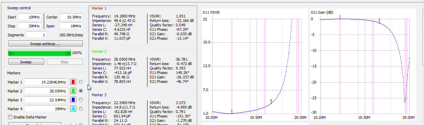424x125 pixels.
Task: Click the cyan Marker 4 color swatch
Action: (x=73, y=109)
